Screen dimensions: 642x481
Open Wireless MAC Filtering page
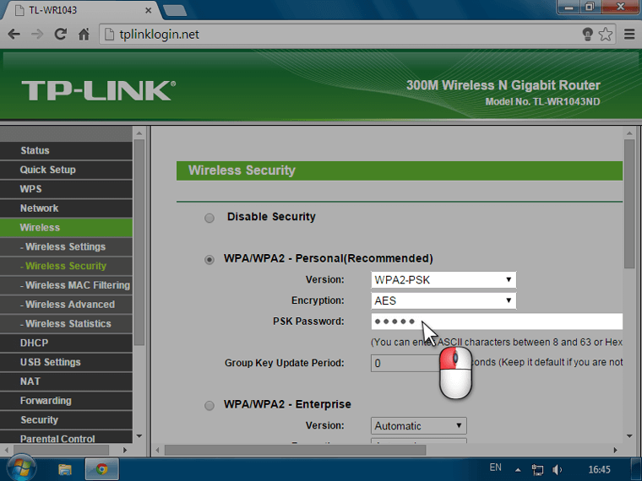coord(77,285)
